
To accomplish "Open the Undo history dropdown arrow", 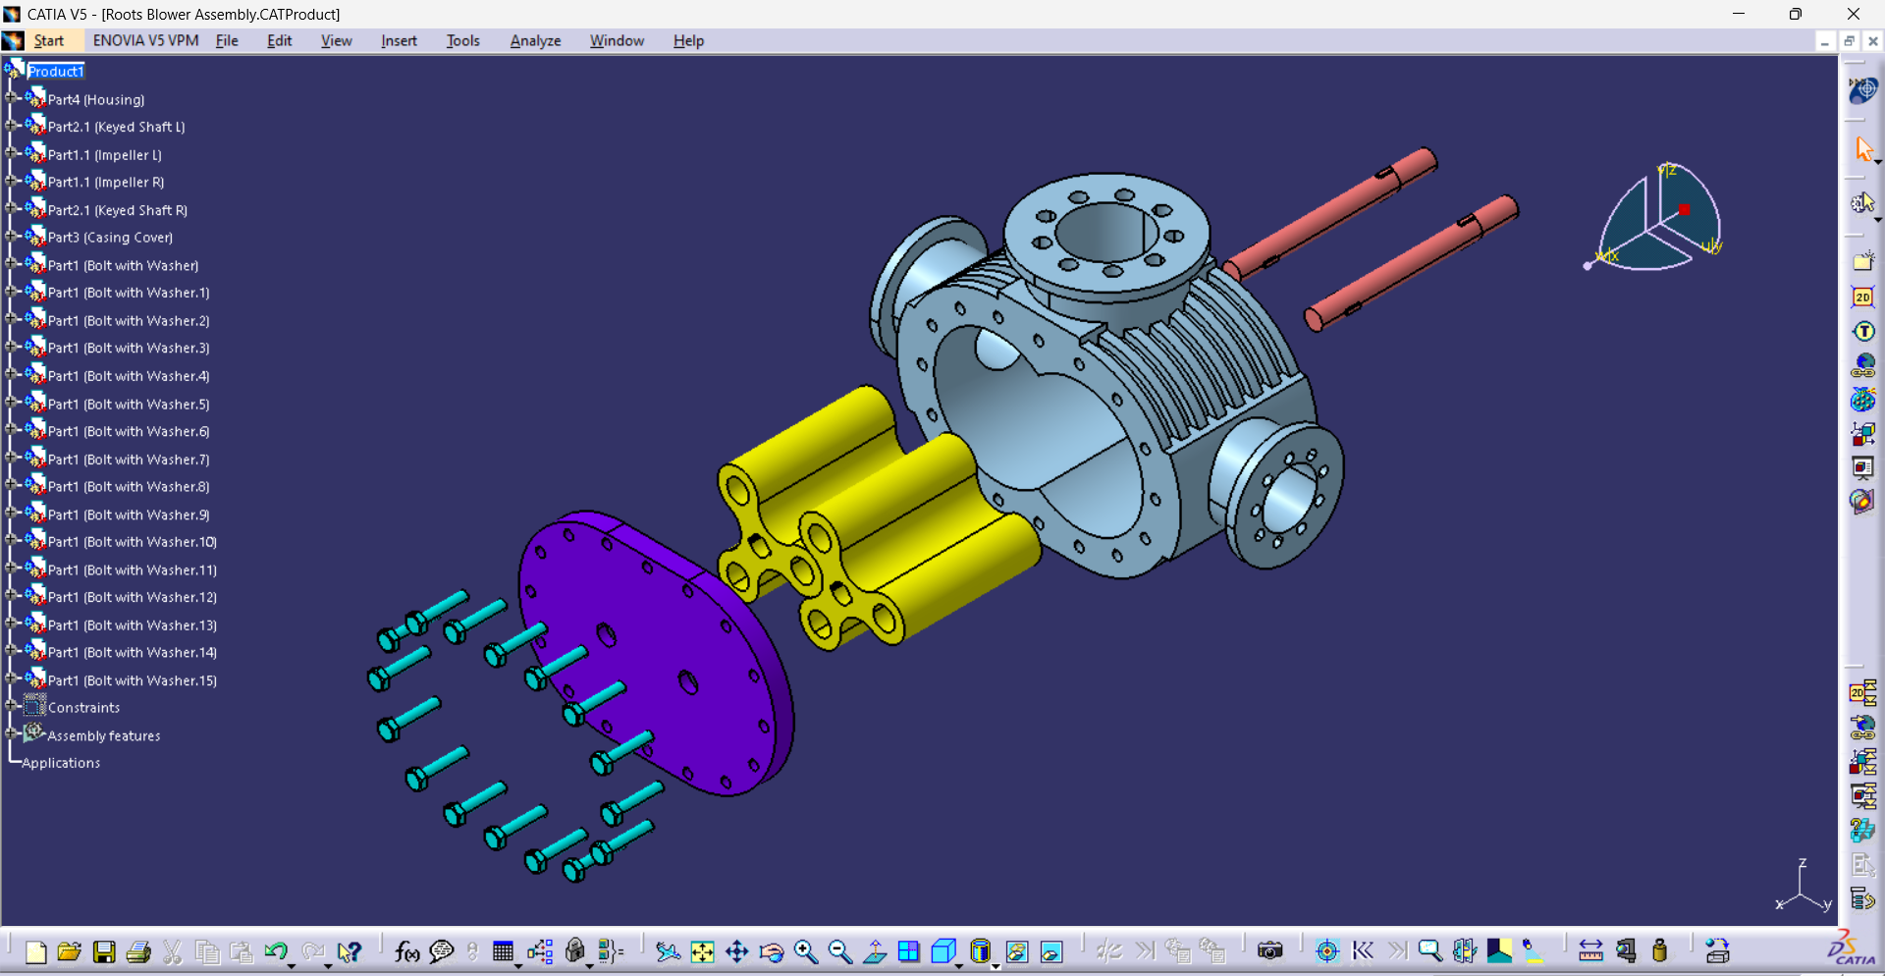I will pyautogui.click(x=292, y=967).
